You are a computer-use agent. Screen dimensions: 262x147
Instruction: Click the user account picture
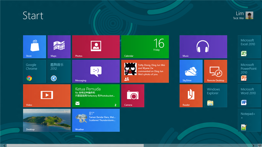[249, 15]
